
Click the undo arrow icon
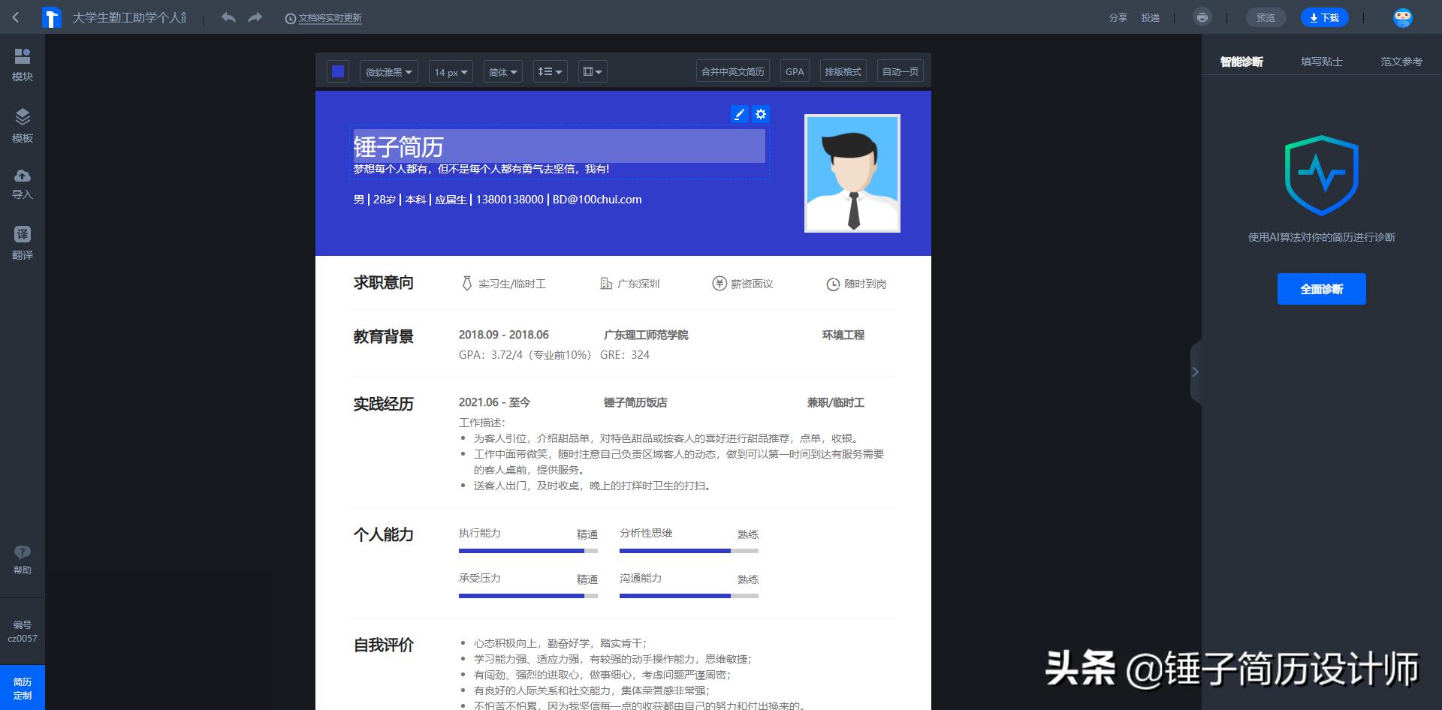[x=229, y=17]
